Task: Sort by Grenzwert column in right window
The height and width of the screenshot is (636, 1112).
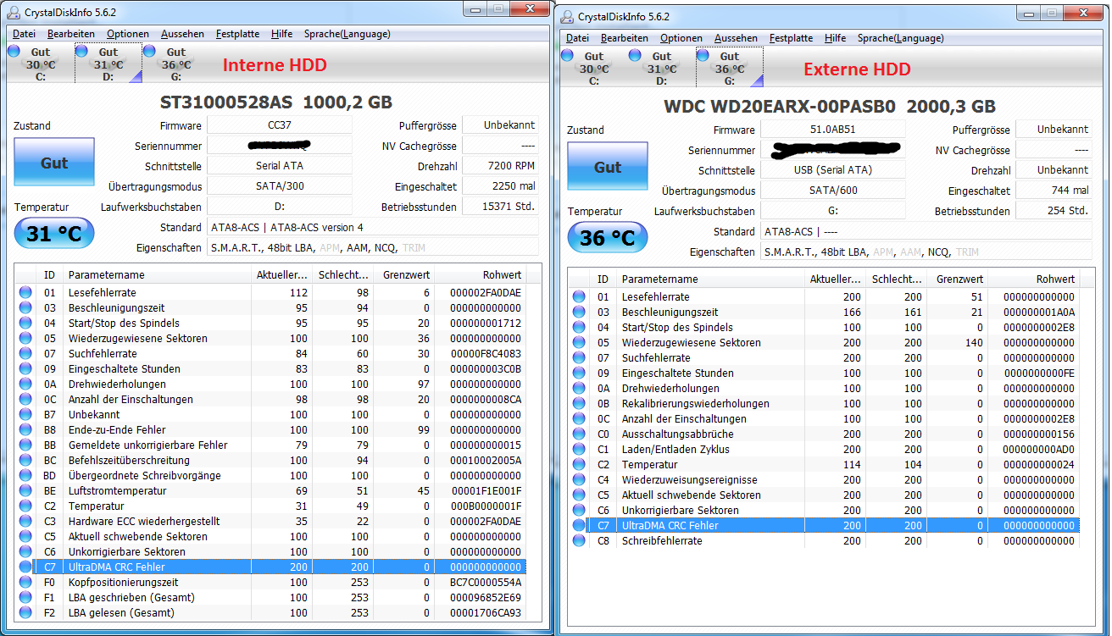Action: point(956,279)
